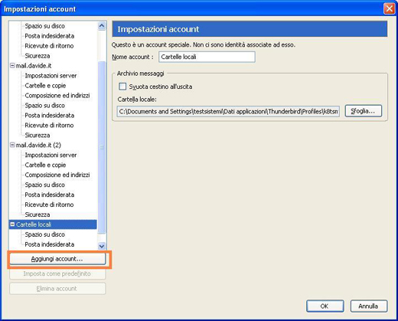Image resolution: width=398 pixels, height=321 pixels.
Task: Select Ricevute di ritorno under first mail.davide.it
Action: [x=49, y=125]
